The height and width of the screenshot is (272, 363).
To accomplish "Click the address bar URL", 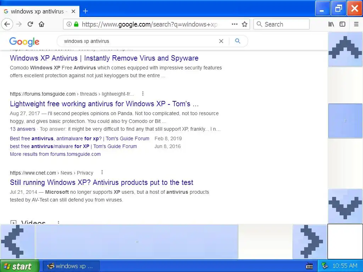I will point(150,24).
